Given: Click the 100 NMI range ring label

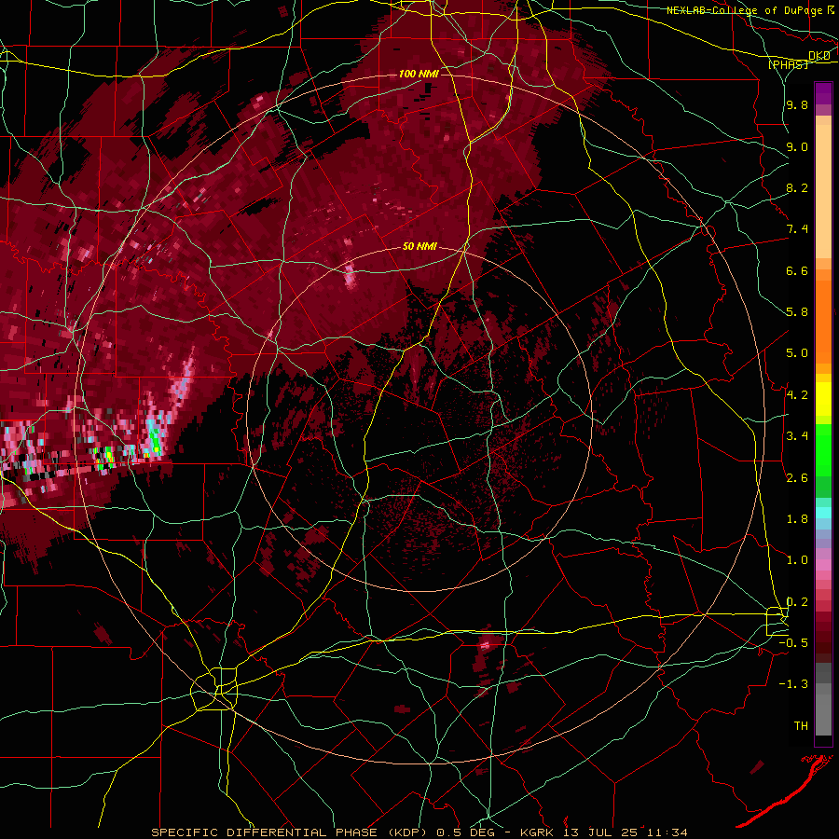Looking at the screenshot, I should point(419,74).
